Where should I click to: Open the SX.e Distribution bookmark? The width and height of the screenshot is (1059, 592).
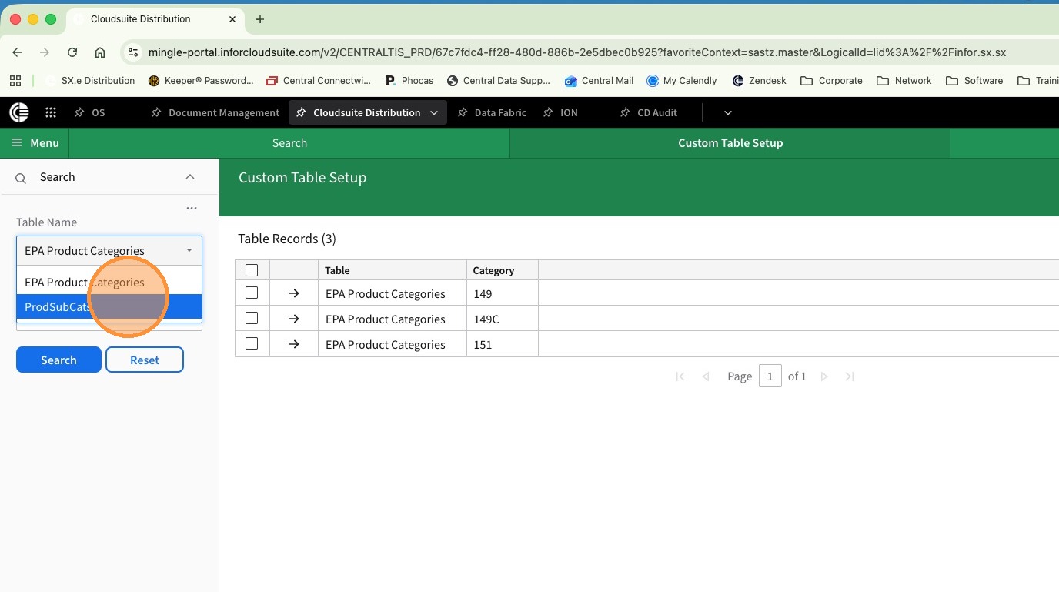tap(89, 80)
